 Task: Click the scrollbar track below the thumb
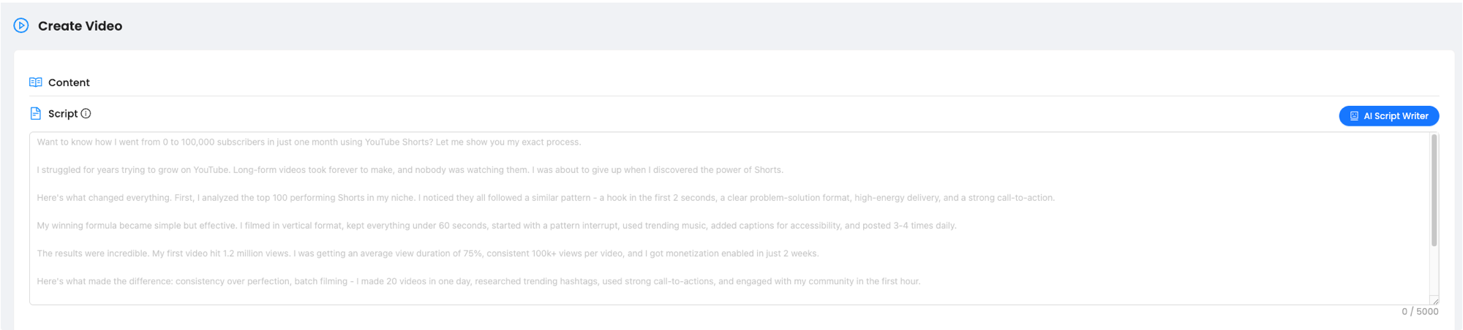coord(1434,270)
